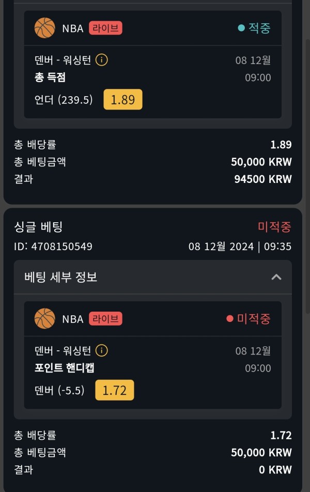Click the red 미적중 label beside 싱글 베팅

click(274, 226)
